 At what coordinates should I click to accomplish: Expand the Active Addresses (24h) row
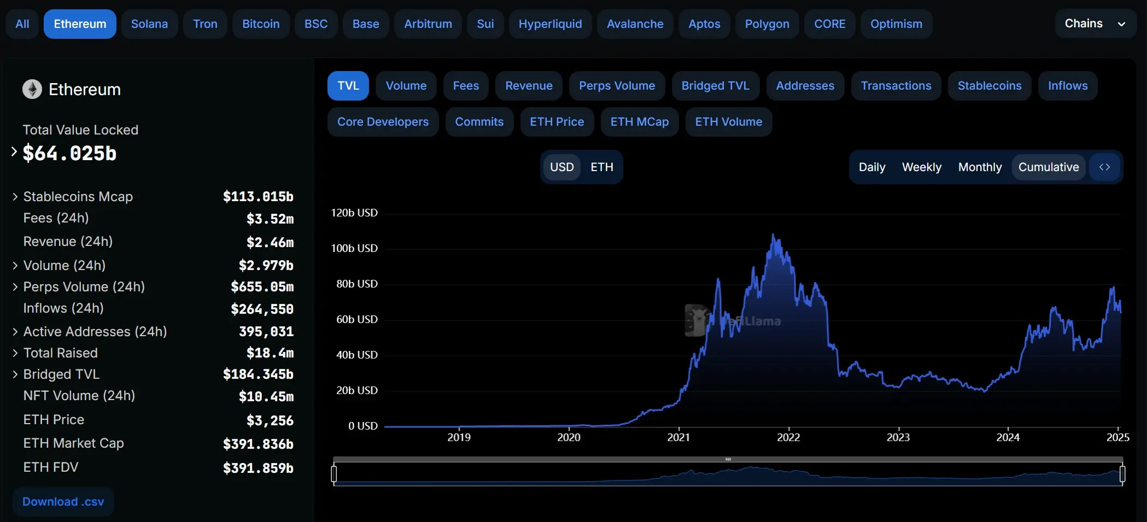pyautogui.click(x=15, y=332)
